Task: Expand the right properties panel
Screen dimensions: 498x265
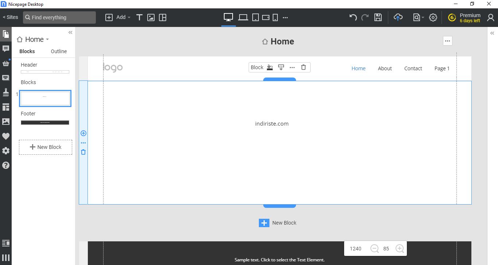Action: pos(492,33)
